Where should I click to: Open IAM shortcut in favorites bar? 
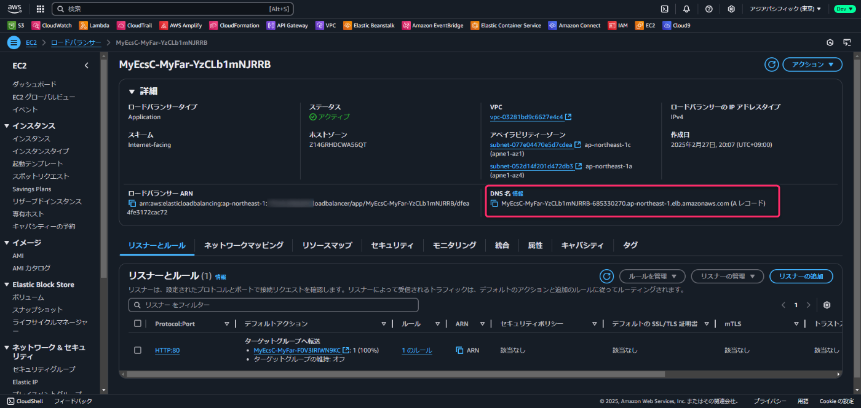click(x=618, y=26)
